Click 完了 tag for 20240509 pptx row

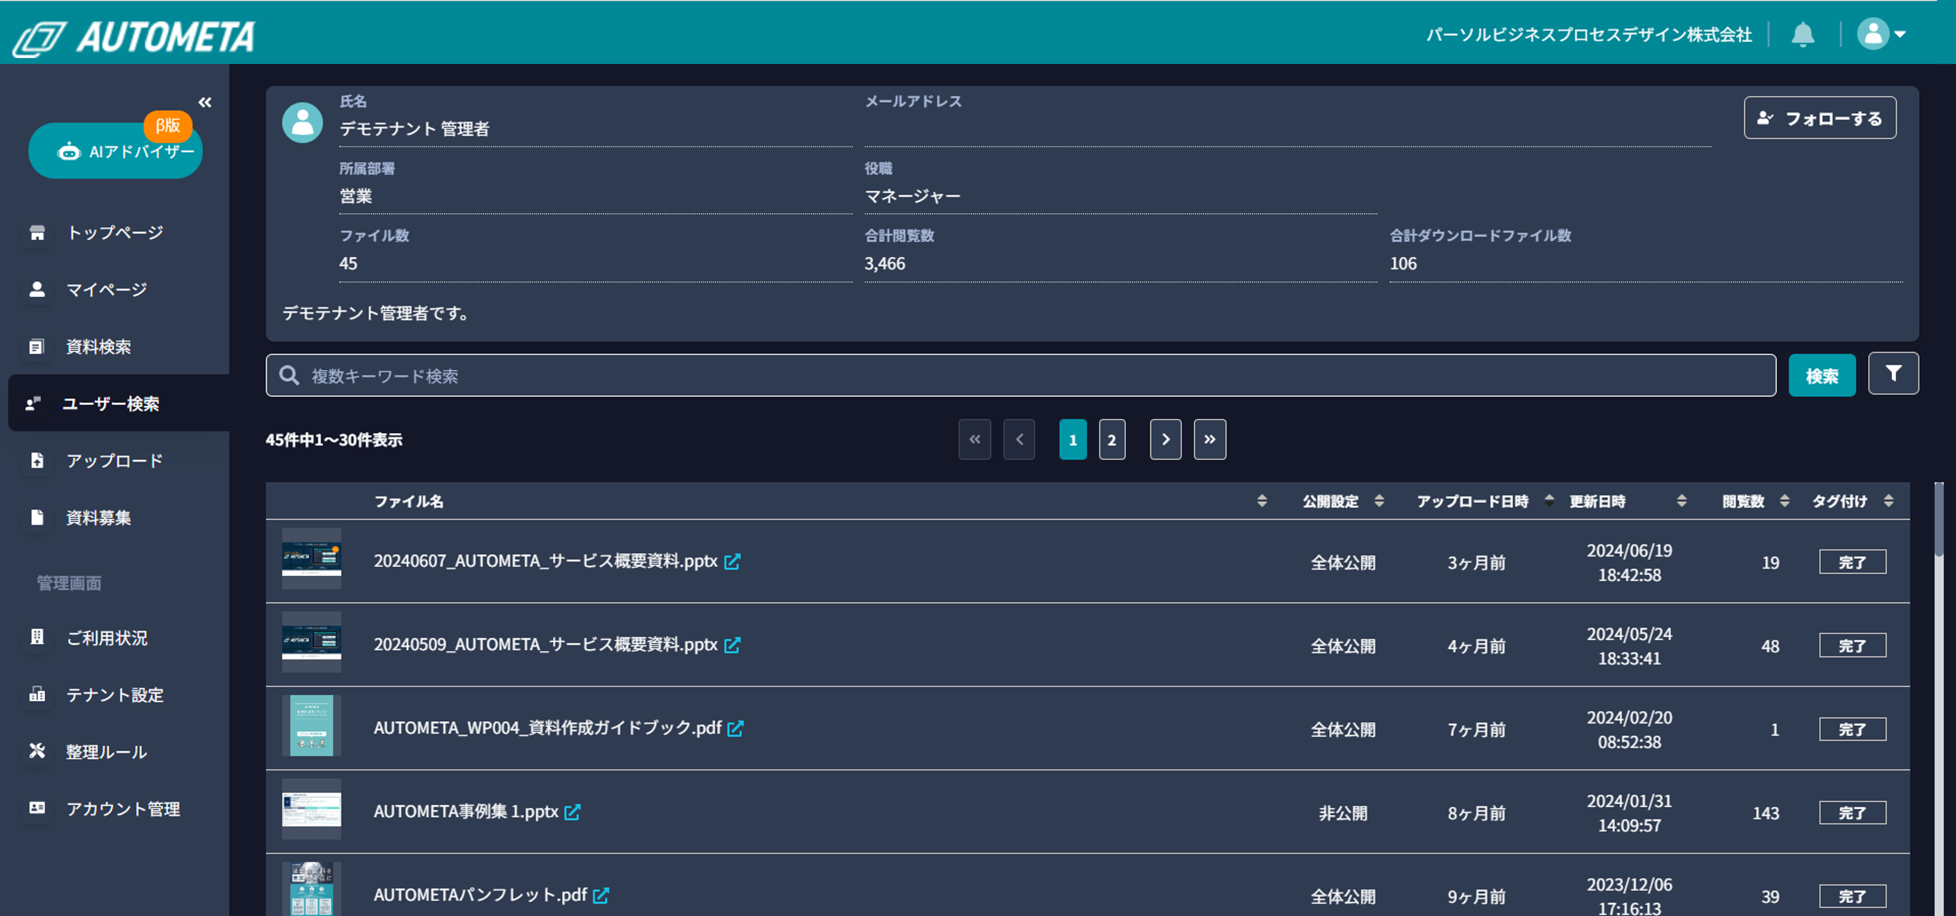(1852, 646)
